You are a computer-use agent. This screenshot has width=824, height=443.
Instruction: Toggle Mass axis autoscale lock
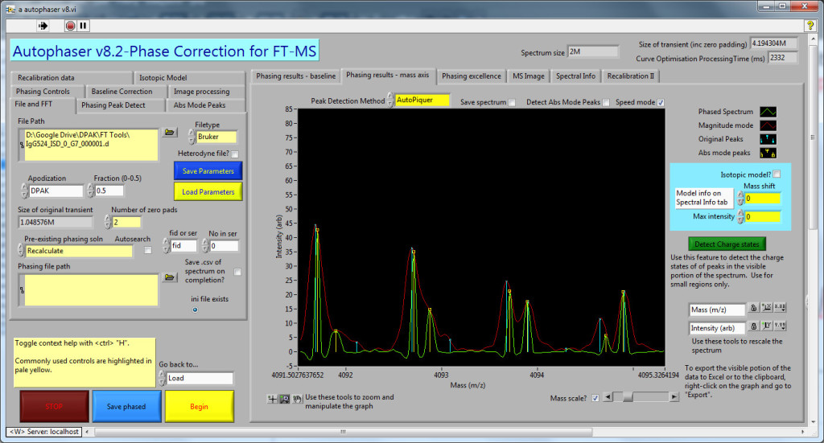pos(753,308)
